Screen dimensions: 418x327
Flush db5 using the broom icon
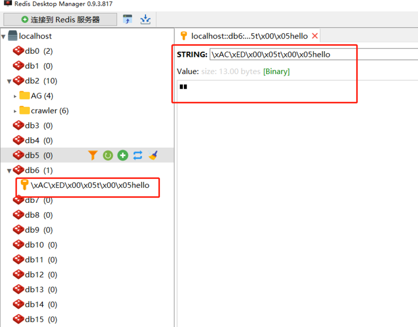[x=152, y=155]
